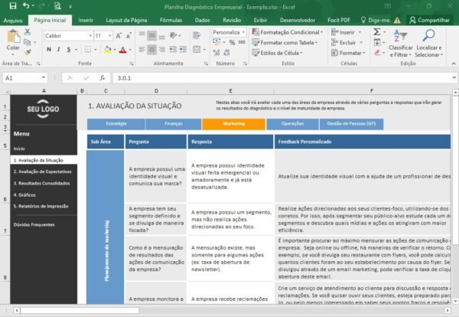
Task: Increase font size with larger A icon
Action: pyautogui.click(x=119, y=36)
